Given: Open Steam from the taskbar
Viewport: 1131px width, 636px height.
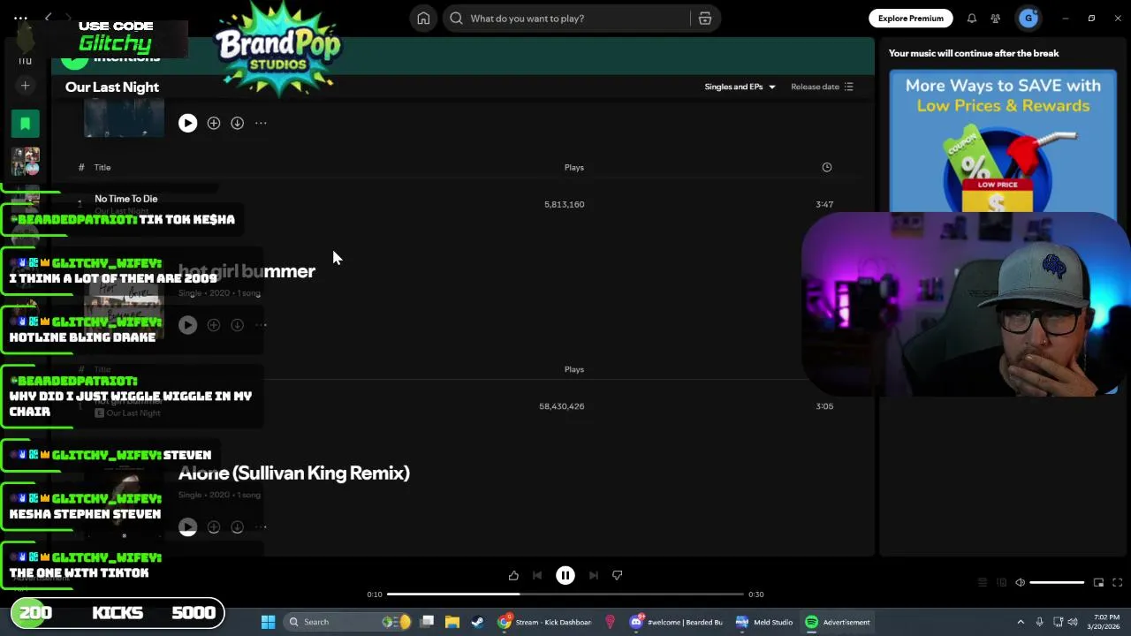Looking at the screenshot, I should (478, 622).
